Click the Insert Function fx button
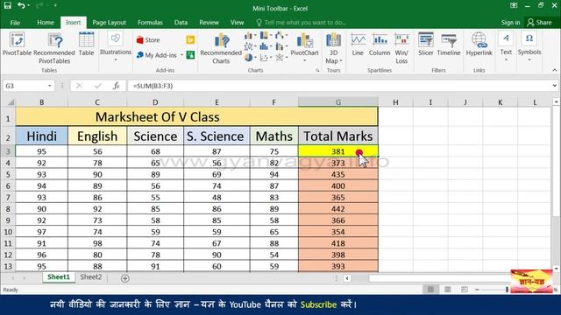 point(117,86)
